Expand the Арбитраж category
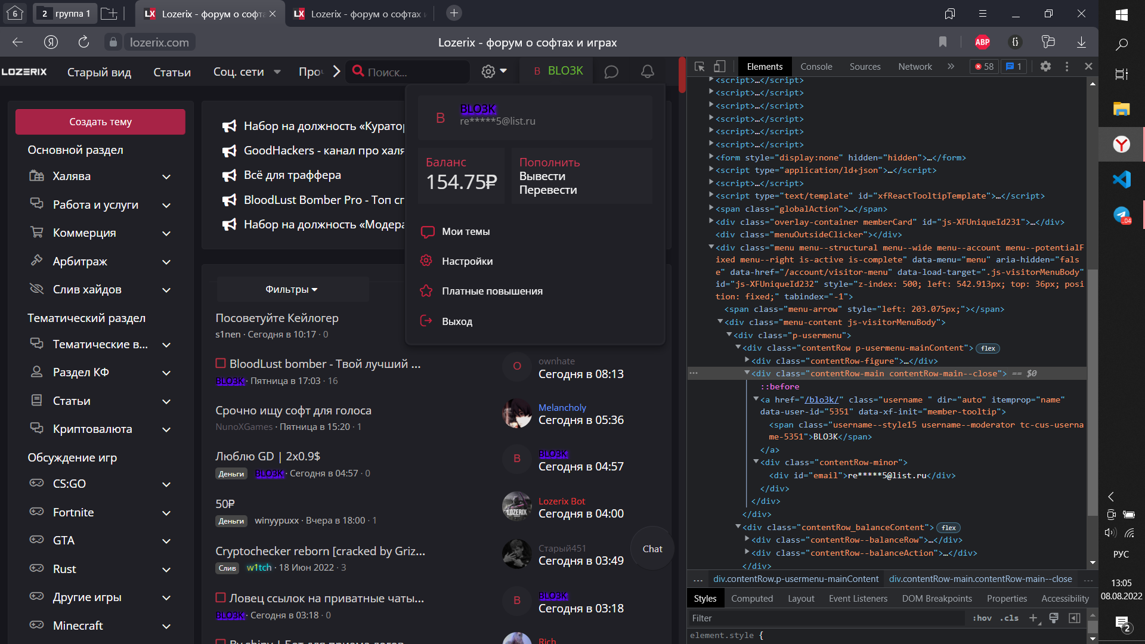Screen dimensions: 1145x644 click(x=166, y=262)
